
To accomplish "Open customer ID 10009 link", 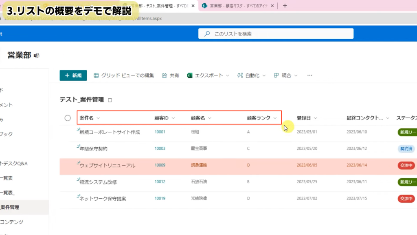I will (x=160, y=165).
